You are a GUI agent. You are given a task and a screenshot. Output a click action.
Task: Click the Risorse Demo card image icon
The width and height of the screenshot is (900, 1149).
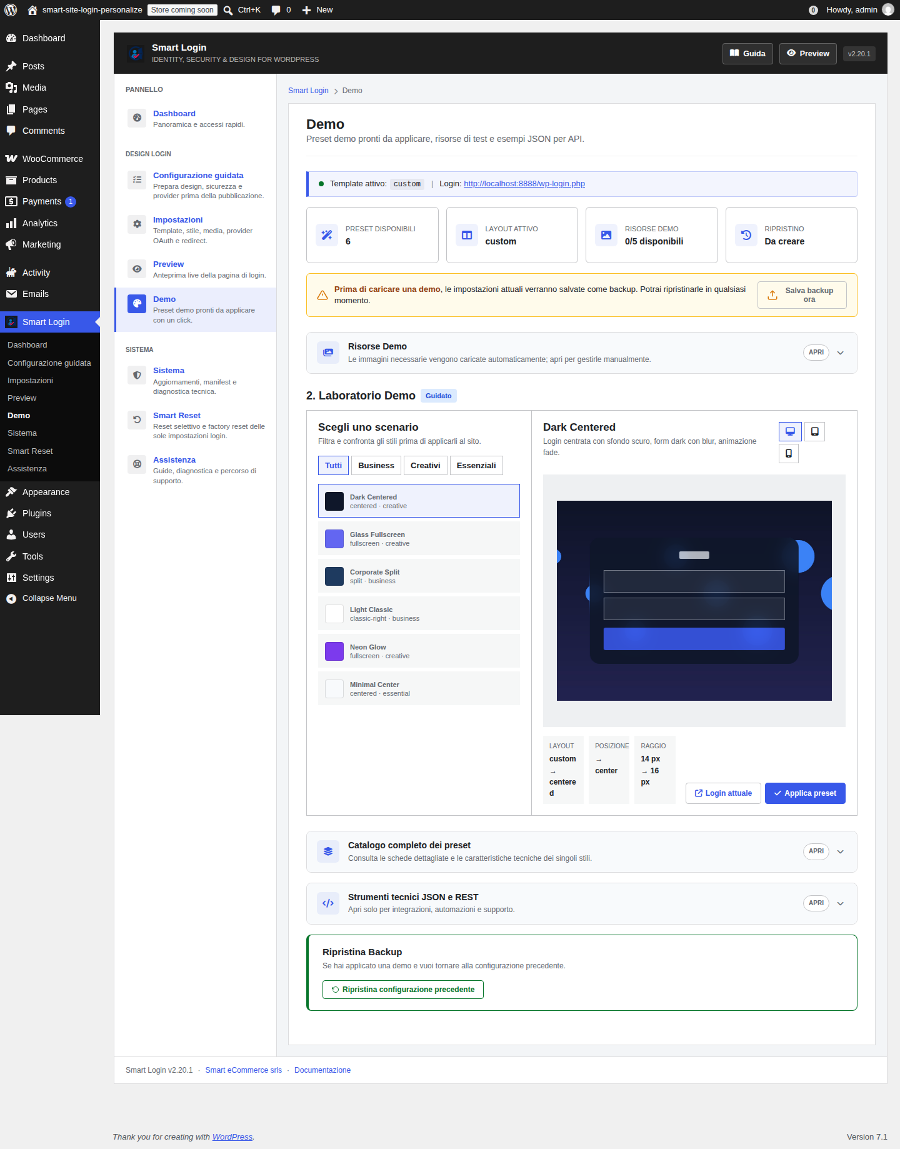click(x=606, y=235)
